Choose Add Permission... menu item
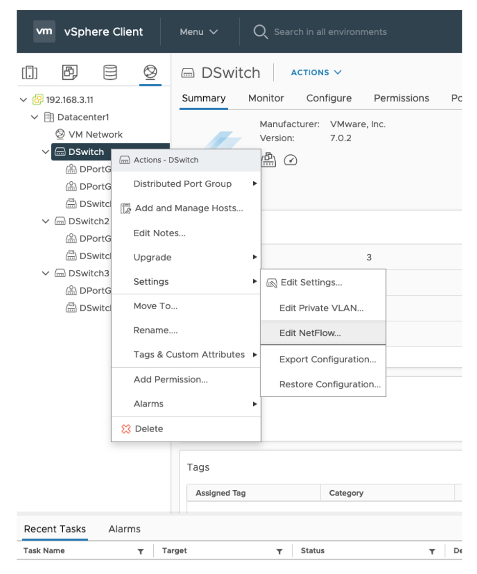Screen dimensions: 477x574 point(186,380)
